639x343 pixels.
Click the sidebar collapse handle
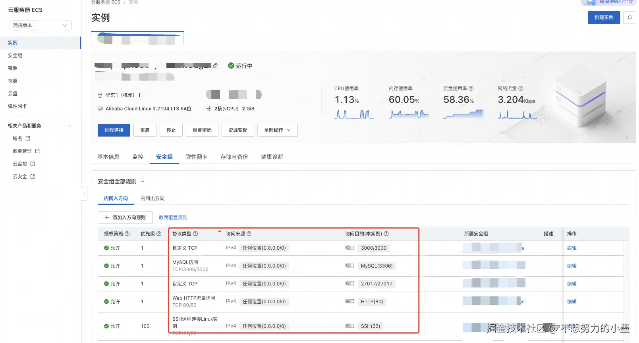pos(84,194)
